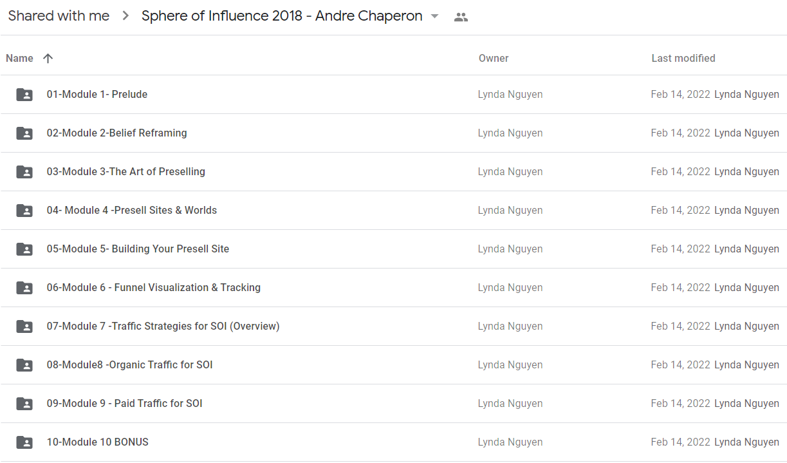Select 09-Module 9 - Paid Traffic for SOI name

(125, 403)
